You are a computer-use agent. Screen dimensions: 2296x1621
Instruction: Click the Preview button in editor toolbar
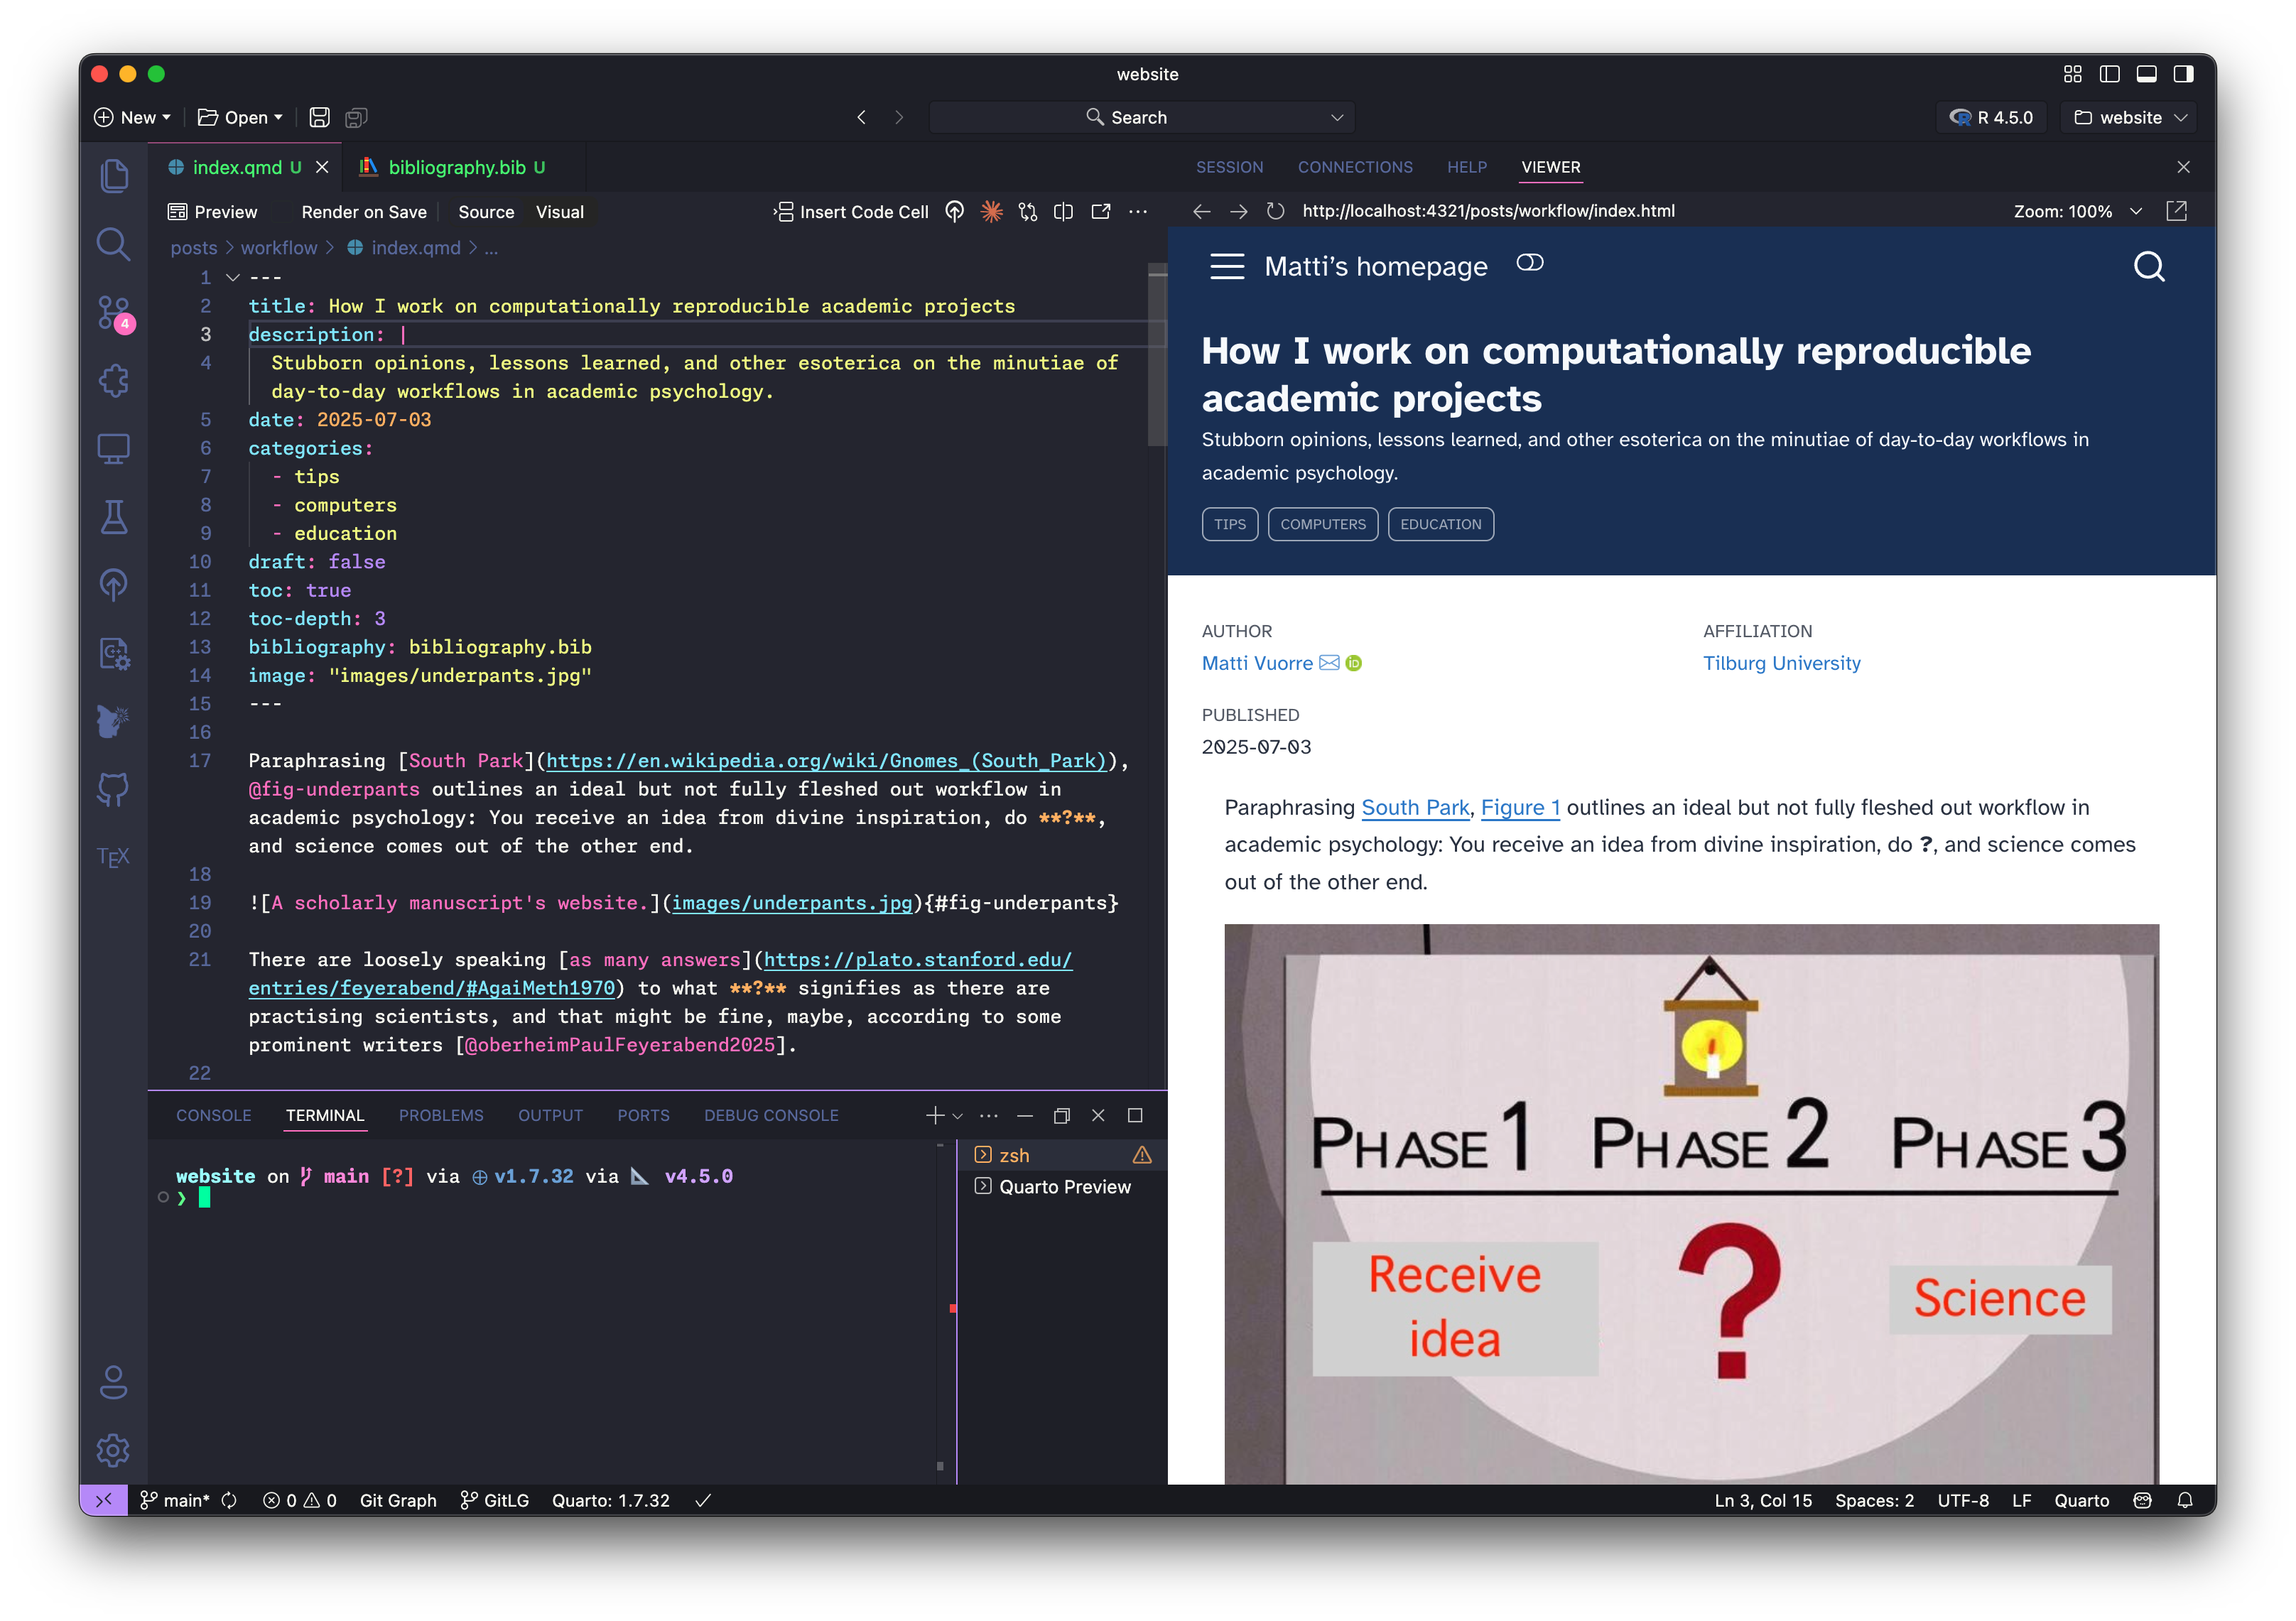[213, 212]
